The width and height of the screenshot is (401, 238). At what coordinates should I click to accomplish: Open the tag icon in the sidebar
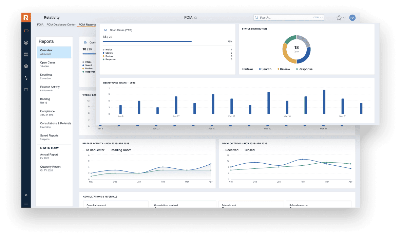[26, 31]
